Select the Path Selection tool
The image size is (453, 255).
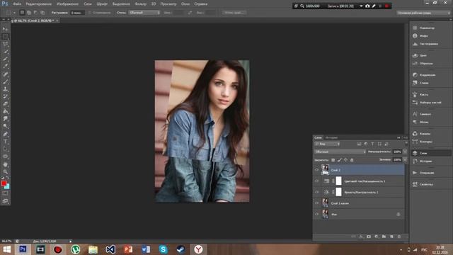pyautogui.click(x=5, y=149)
